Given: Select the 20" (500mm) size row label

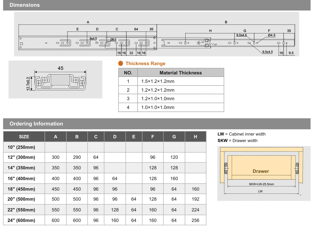Looking at the screenshot, I should coord(21,199).
